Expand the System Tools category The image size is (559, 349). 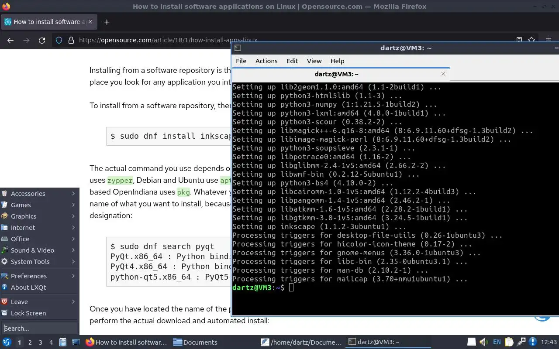[x=39, y=262]
